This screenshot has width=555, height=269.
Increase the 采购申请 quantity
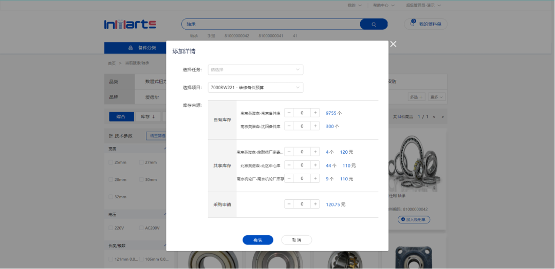pos(315,204)
